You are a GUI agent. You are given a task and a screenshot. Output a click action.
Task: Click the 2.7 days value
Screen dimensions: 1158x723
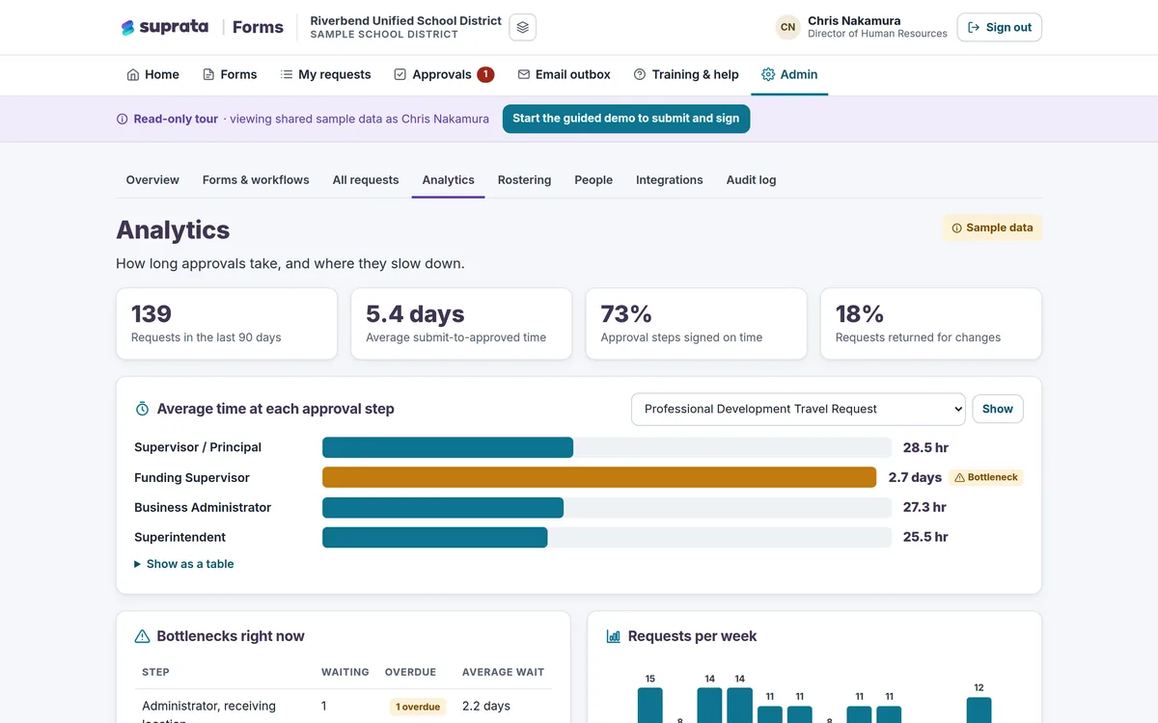[915, 477]
